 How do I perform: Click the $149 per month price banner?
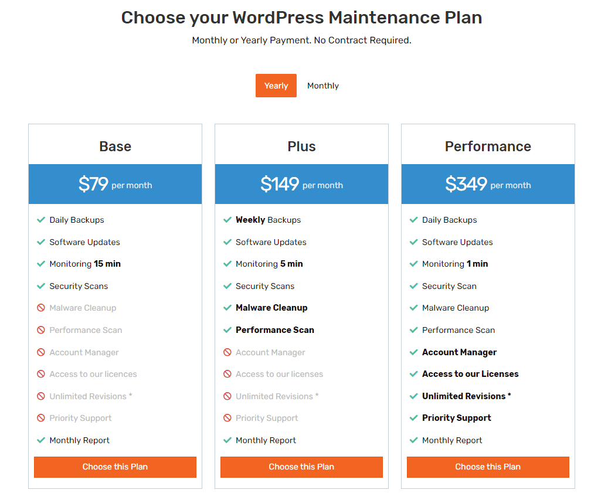[301, 183]
